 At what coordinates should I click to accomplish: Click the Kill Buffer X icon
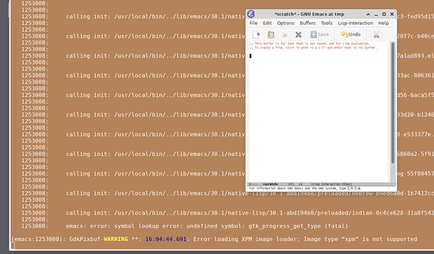298,35
